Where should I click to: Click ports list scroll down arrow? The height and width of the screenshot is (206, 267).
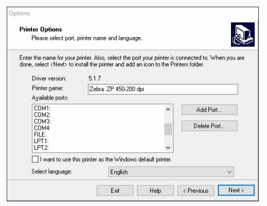[x=168, y=147]
